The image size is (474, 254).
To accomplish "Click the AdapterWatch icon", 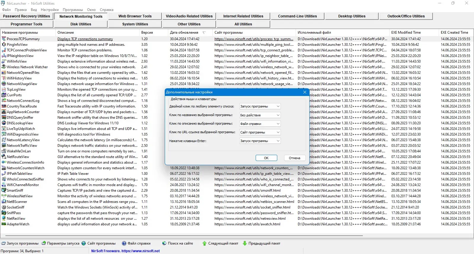I will 4,224.
